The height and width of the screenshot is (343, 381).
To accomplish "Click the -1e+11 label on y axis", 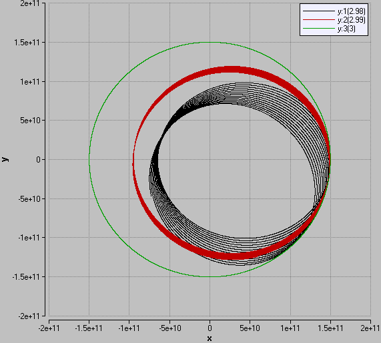I will tap(29, 238).
